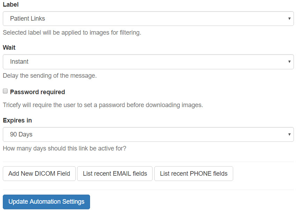This screenshot has height=210, width=296.
Task: Enable the Password required checkbox
Action: click(5, 91)
